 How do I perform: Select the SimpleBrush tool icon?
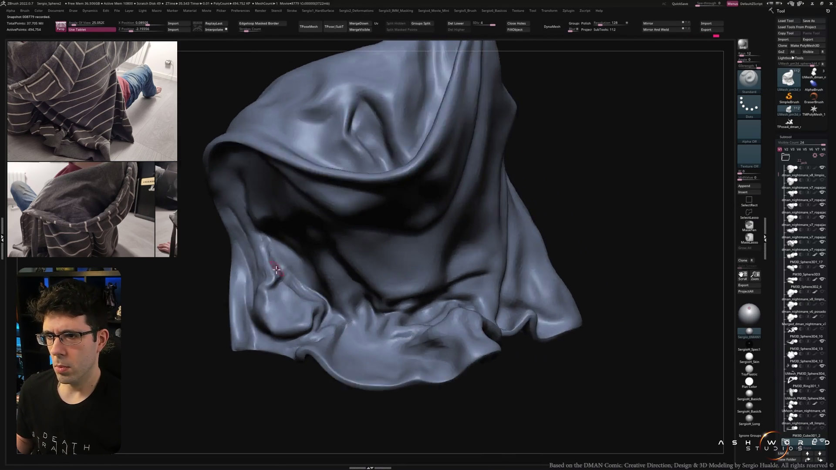(x=789, y=97)
